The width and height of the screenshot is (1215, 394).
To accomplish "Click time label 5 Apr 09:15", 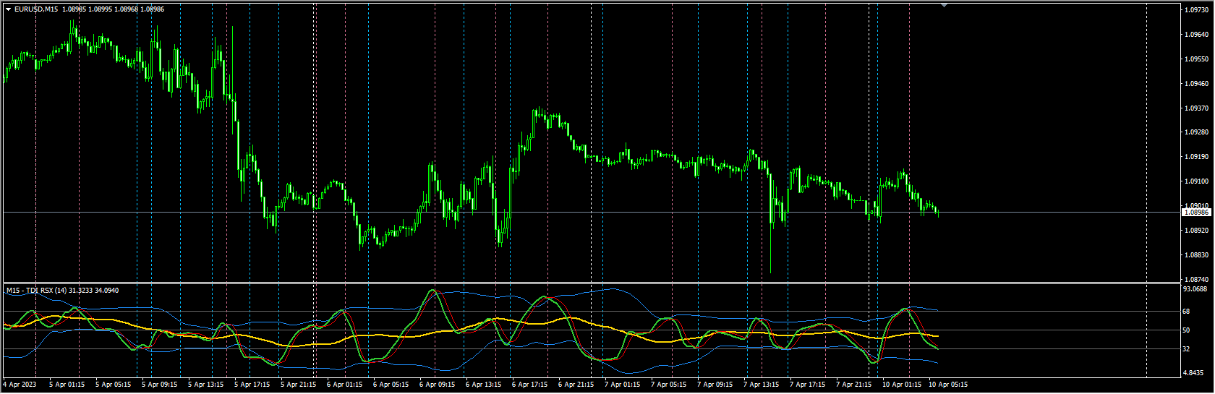I will [160, 385].
